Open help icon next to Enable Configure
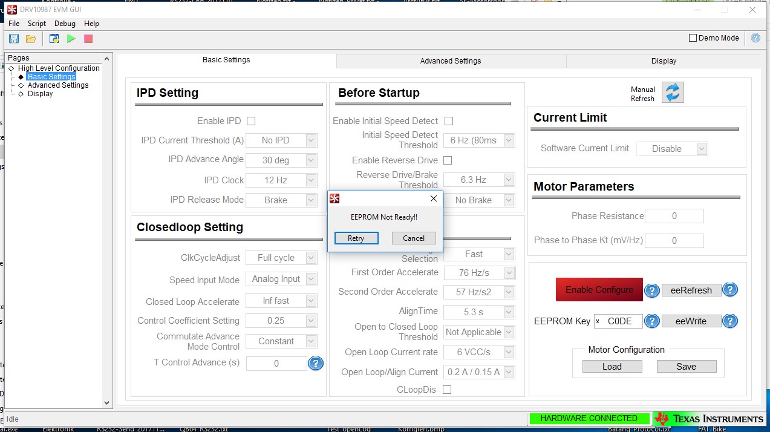Screen dimensions: 770x432 651,290
